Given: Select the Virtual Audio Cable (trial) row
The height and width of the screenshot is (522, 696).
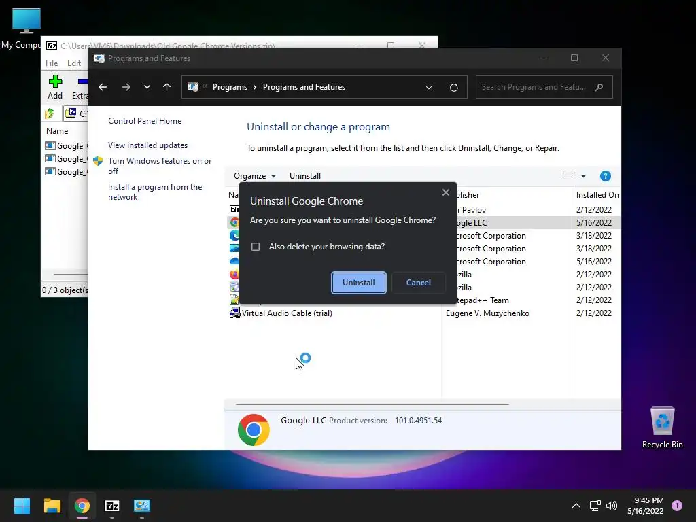Looking at the screenshot, I should point(424,313).
